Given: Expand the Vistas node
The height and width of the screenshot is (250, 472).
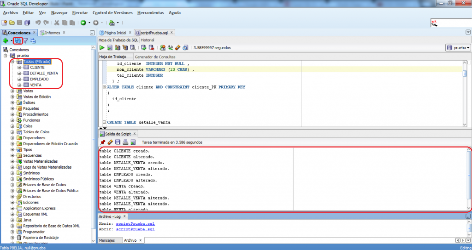Looking at the screenshot, I should [x=12, y=91].
